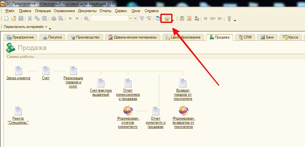Open the Документы menu
Screen dimensions: 305x147
(x=87, y=11)
